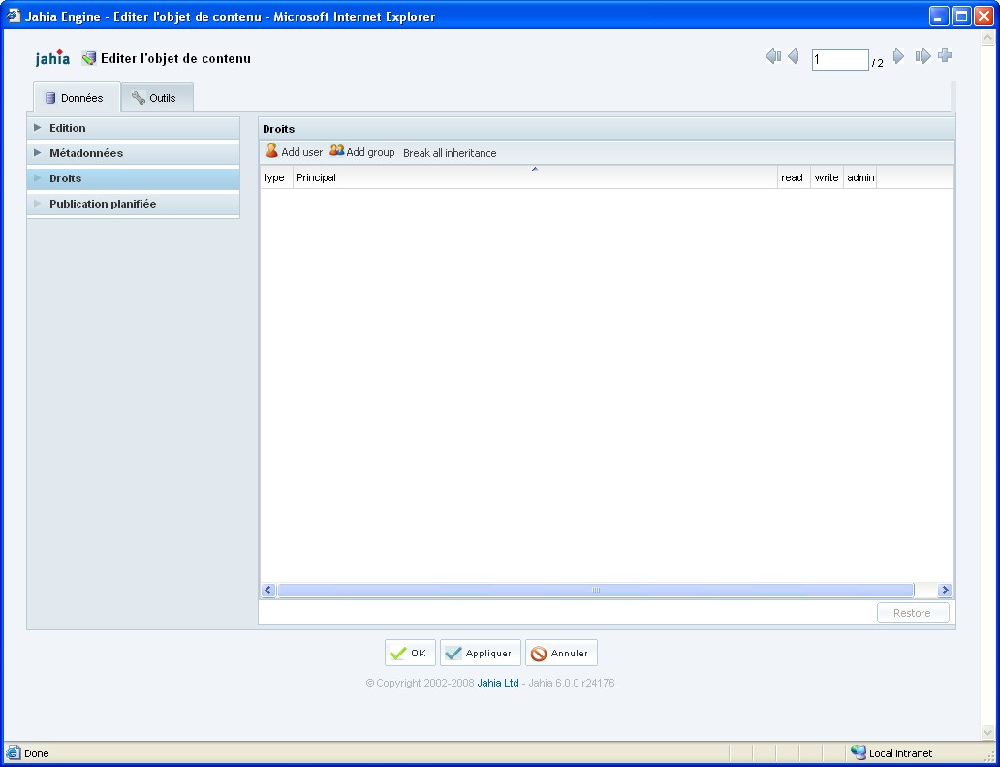The image size is (1000, 767).
Task: Expand the Publication planifiée section
Action: pyautogui.click(x=38, y=204)
